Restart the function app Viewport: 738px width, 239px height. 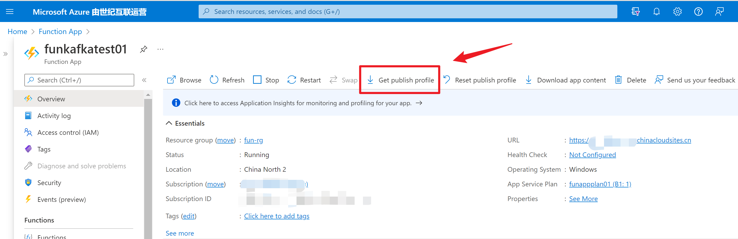tap(304, 80)
